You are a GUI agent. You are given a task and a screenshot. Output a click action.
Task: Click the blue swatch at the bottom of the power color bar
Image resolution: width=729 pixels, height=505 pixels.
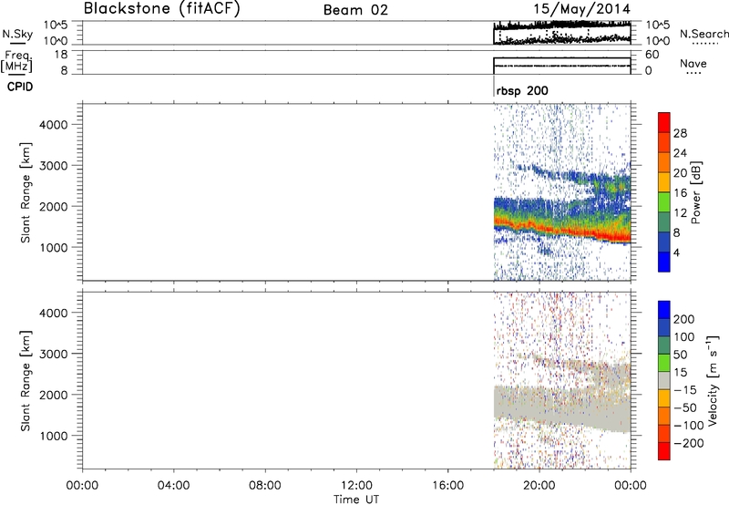click(664, 262)
